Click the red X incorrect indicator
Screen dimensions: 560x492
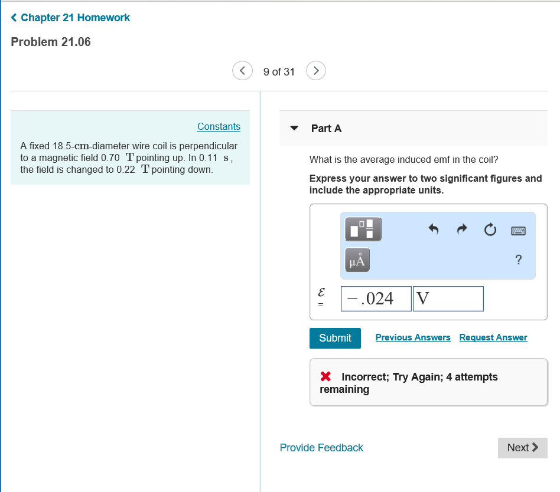click(325, 376)
